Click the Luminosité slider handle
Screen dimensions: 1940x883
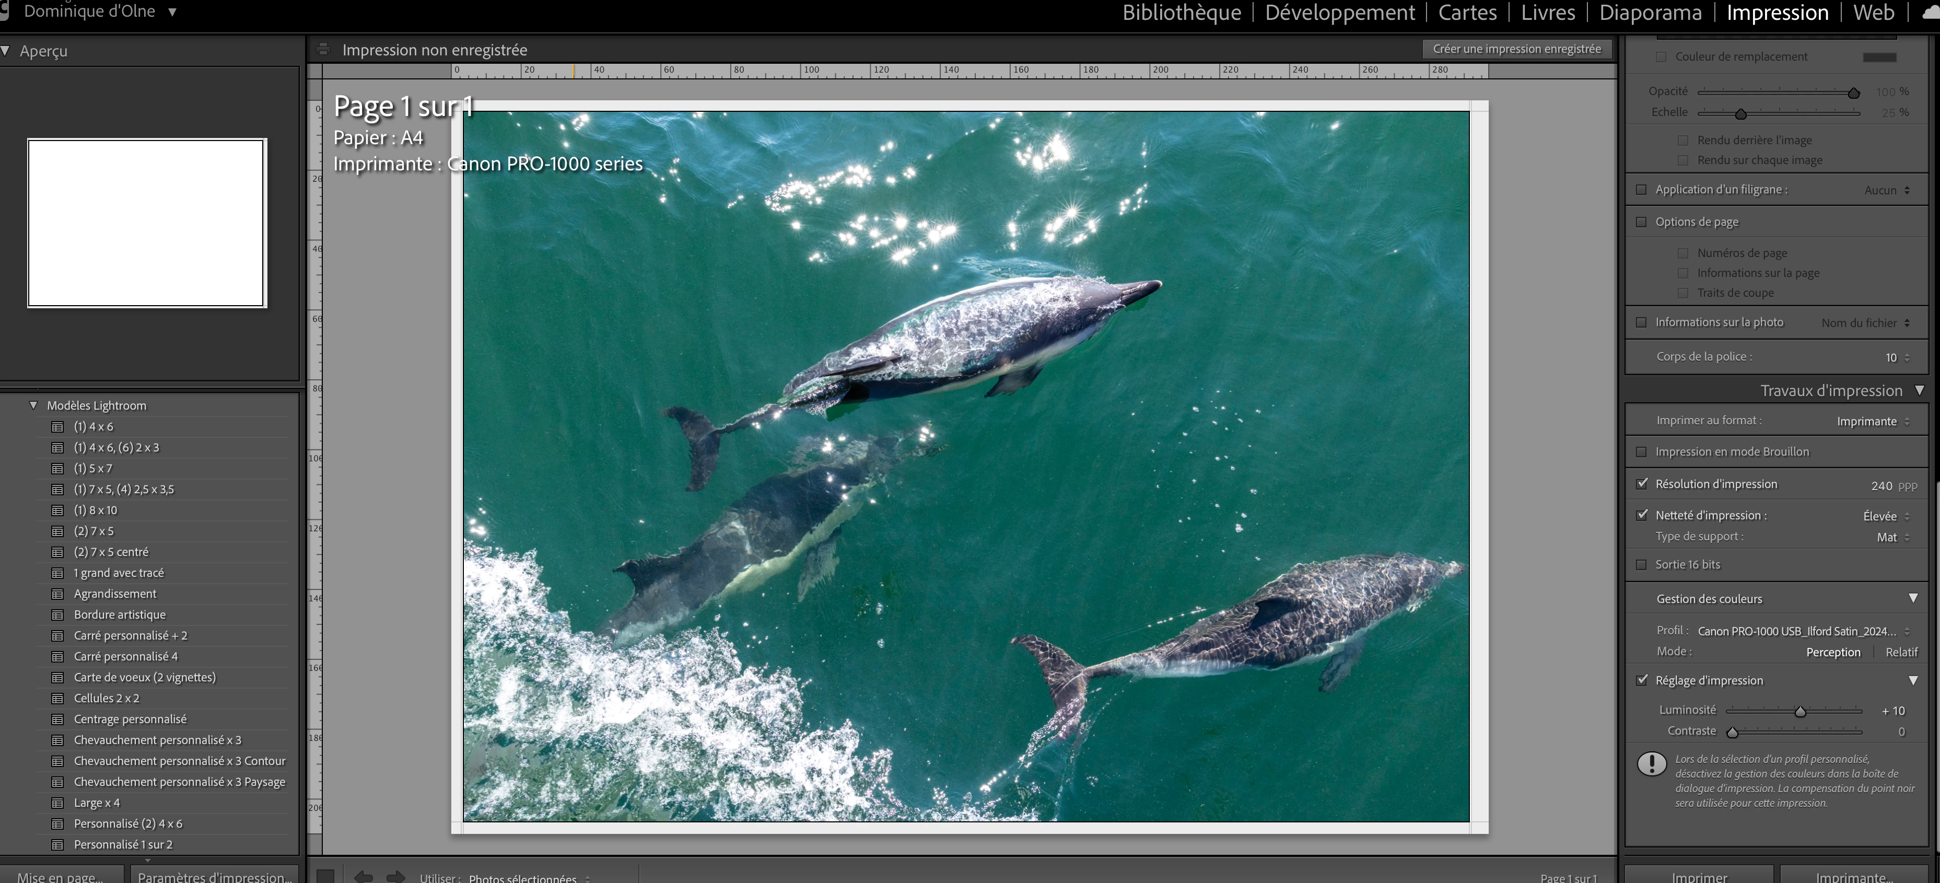tap(1800, 711)
